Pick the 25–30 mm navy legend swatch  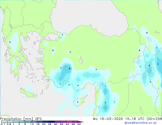click(x=51, y=122)
